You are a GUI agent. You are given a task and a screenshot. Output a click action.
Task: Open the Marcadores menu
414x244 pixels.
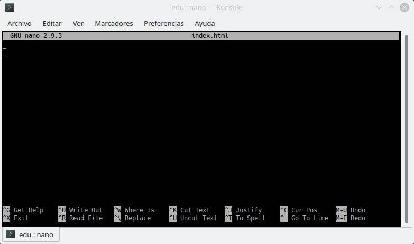point(114,23)
